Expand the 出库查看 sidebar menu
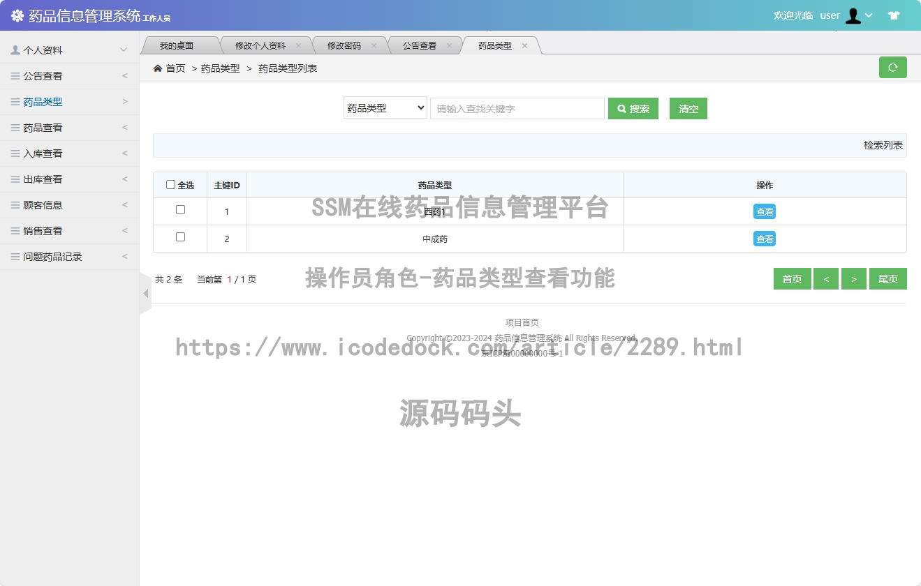Viewport: 921px width, 586px height. point(125,179)
